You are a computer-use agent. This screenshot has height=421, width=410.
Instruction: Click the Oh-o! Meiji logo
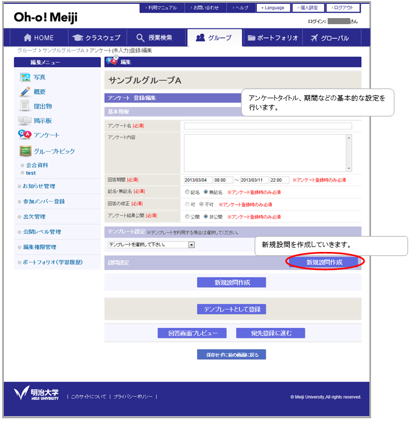tap(46, 18)
